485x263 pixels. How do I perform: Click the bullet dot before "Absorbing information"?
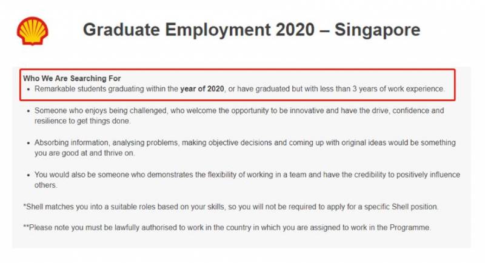[x=28, y=144]
